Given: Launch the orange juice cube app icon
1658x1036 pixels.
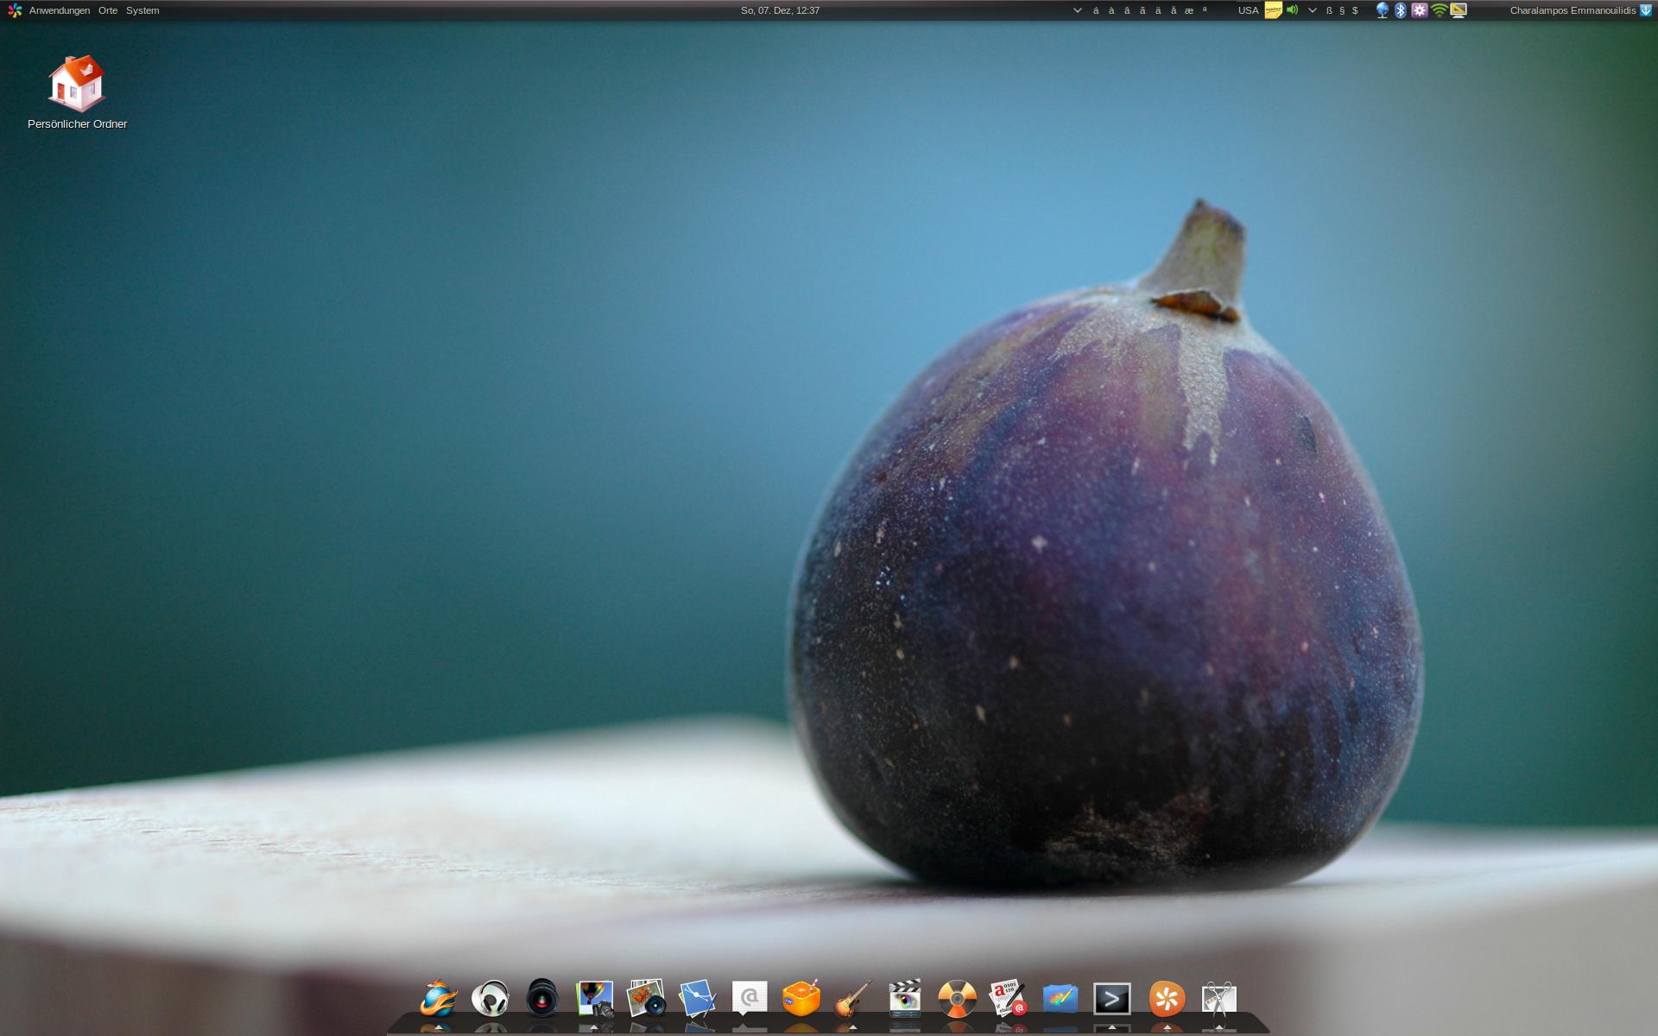Looking at the screenshot, I should click(801, 999).
